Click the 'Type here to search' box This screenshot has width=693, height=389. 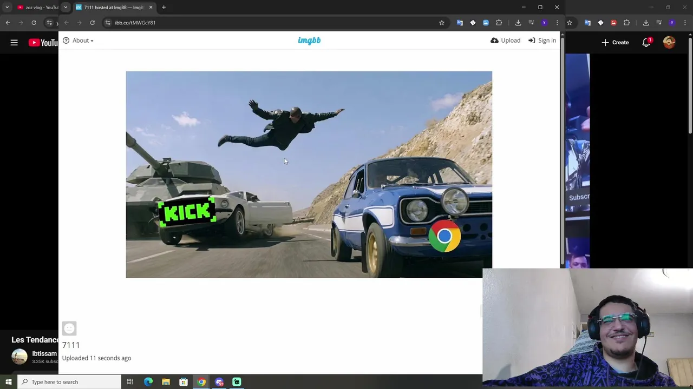tap(69, 382)
